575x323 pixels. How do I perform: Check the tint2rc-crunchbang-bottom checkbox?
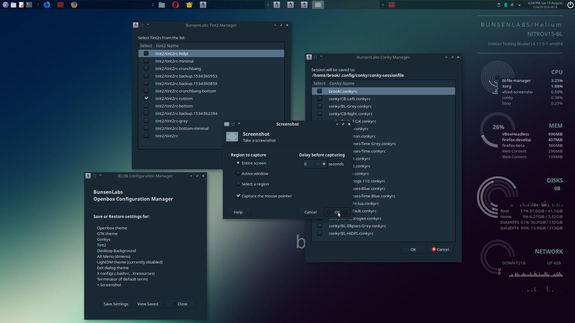coord(146,91)
